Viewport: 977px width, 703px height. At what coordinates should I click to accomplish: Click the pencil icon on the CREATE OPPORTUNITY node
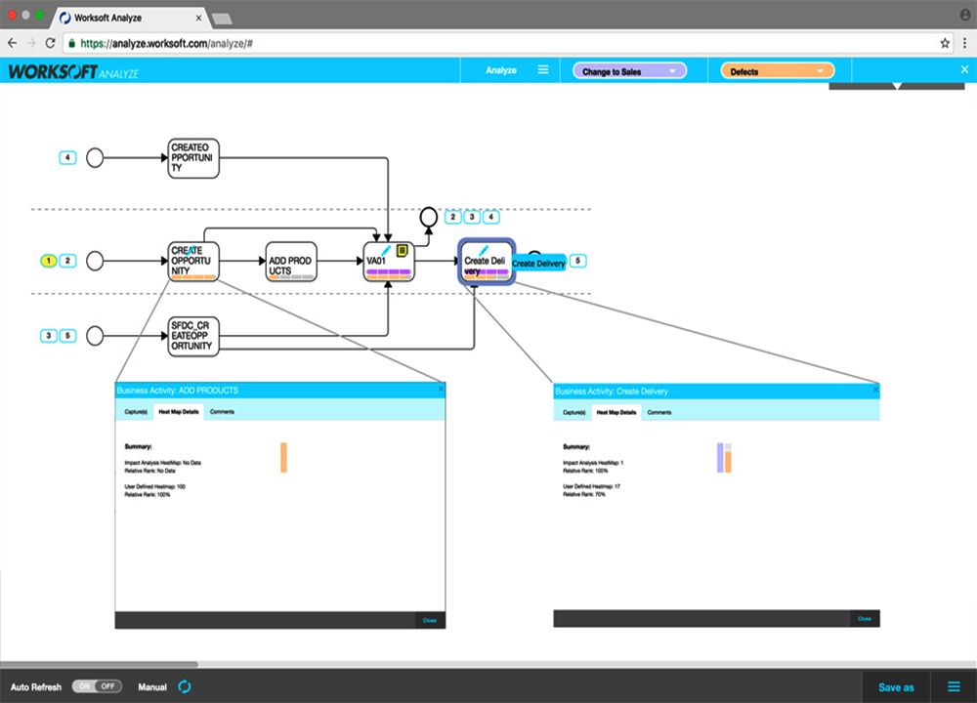point(192,250)
